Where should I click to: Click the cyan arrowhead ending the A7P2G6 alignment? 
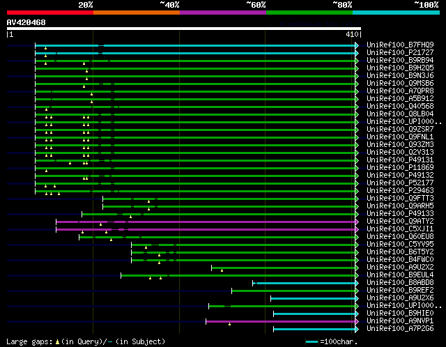click(357, 330)
